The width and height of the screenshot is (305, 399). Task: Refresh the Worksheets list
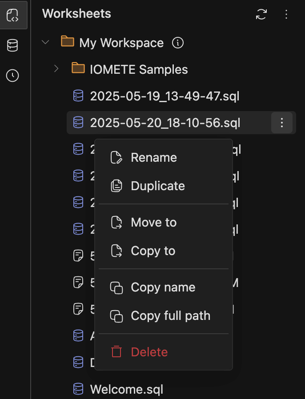click(262, 14)
